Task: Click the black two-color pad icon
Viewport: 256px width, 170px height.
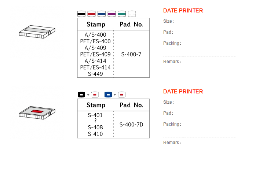Action: (x=81, y=95)
